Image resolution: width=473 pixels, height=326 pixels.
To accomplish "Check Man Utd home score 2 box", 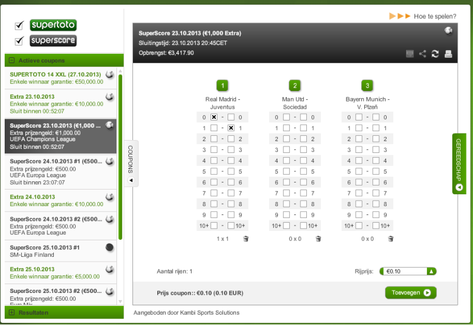I will pos(286,139).
